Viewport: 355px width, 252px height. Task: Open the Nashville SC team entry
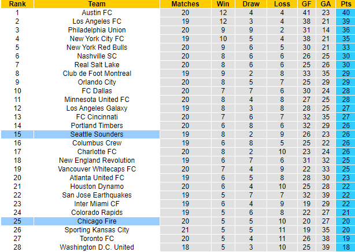coord(97,56)
